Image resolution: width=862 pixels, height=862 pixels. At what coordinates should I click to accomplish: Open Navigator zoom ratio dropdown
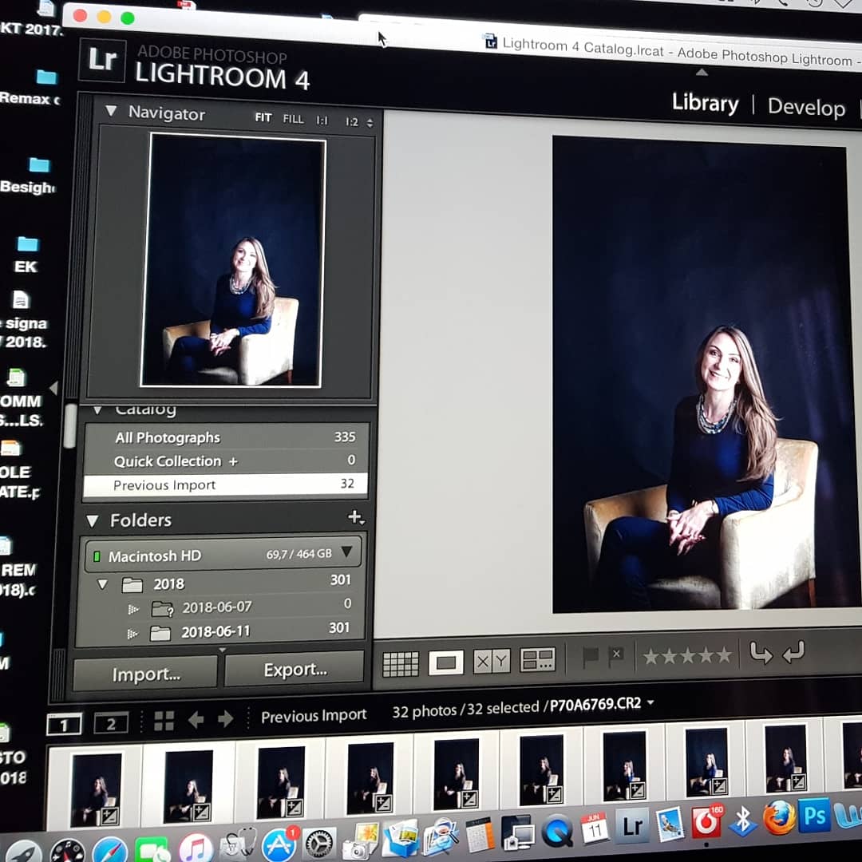click(x=370, y=123)
